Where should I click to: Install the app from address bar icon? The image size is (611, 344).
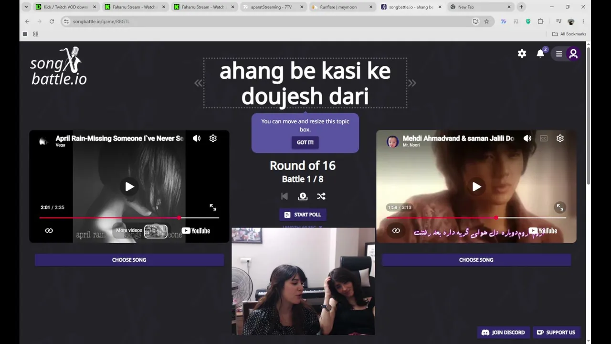(475, 21)
